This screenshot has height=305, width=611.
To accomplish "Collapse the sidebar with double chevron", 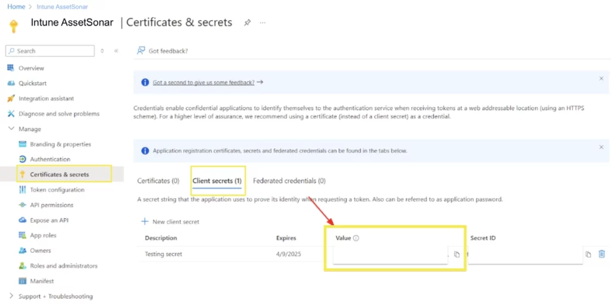I will point(116,51).
